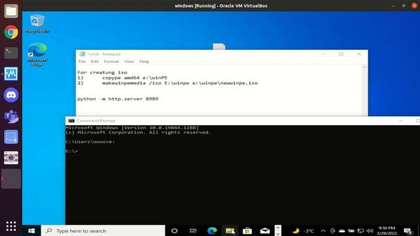
Task: Open the File menu in Notepad
Action: [x=82, y=61]
